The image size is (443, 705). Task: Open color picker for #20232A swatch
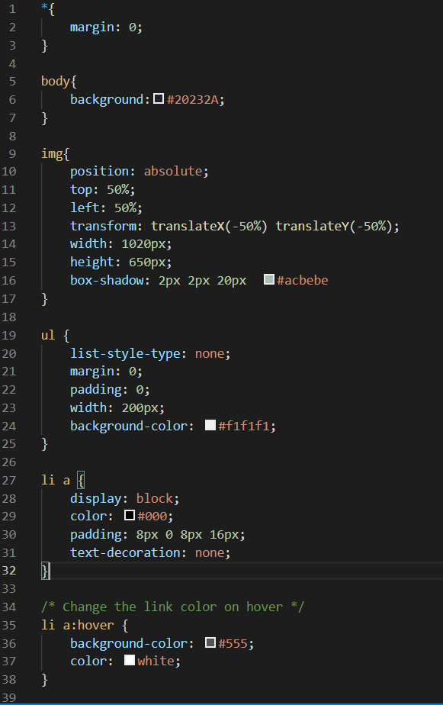(x=159, y=98)
